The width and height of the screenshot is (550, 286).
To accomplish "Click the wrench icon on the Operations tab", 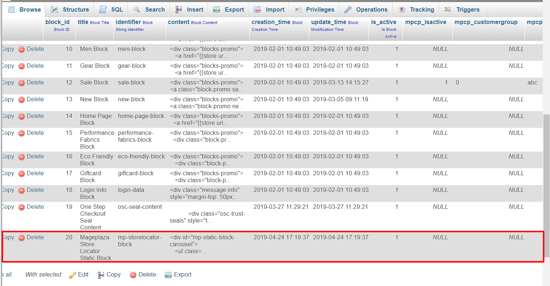I will tap(348, 9).
